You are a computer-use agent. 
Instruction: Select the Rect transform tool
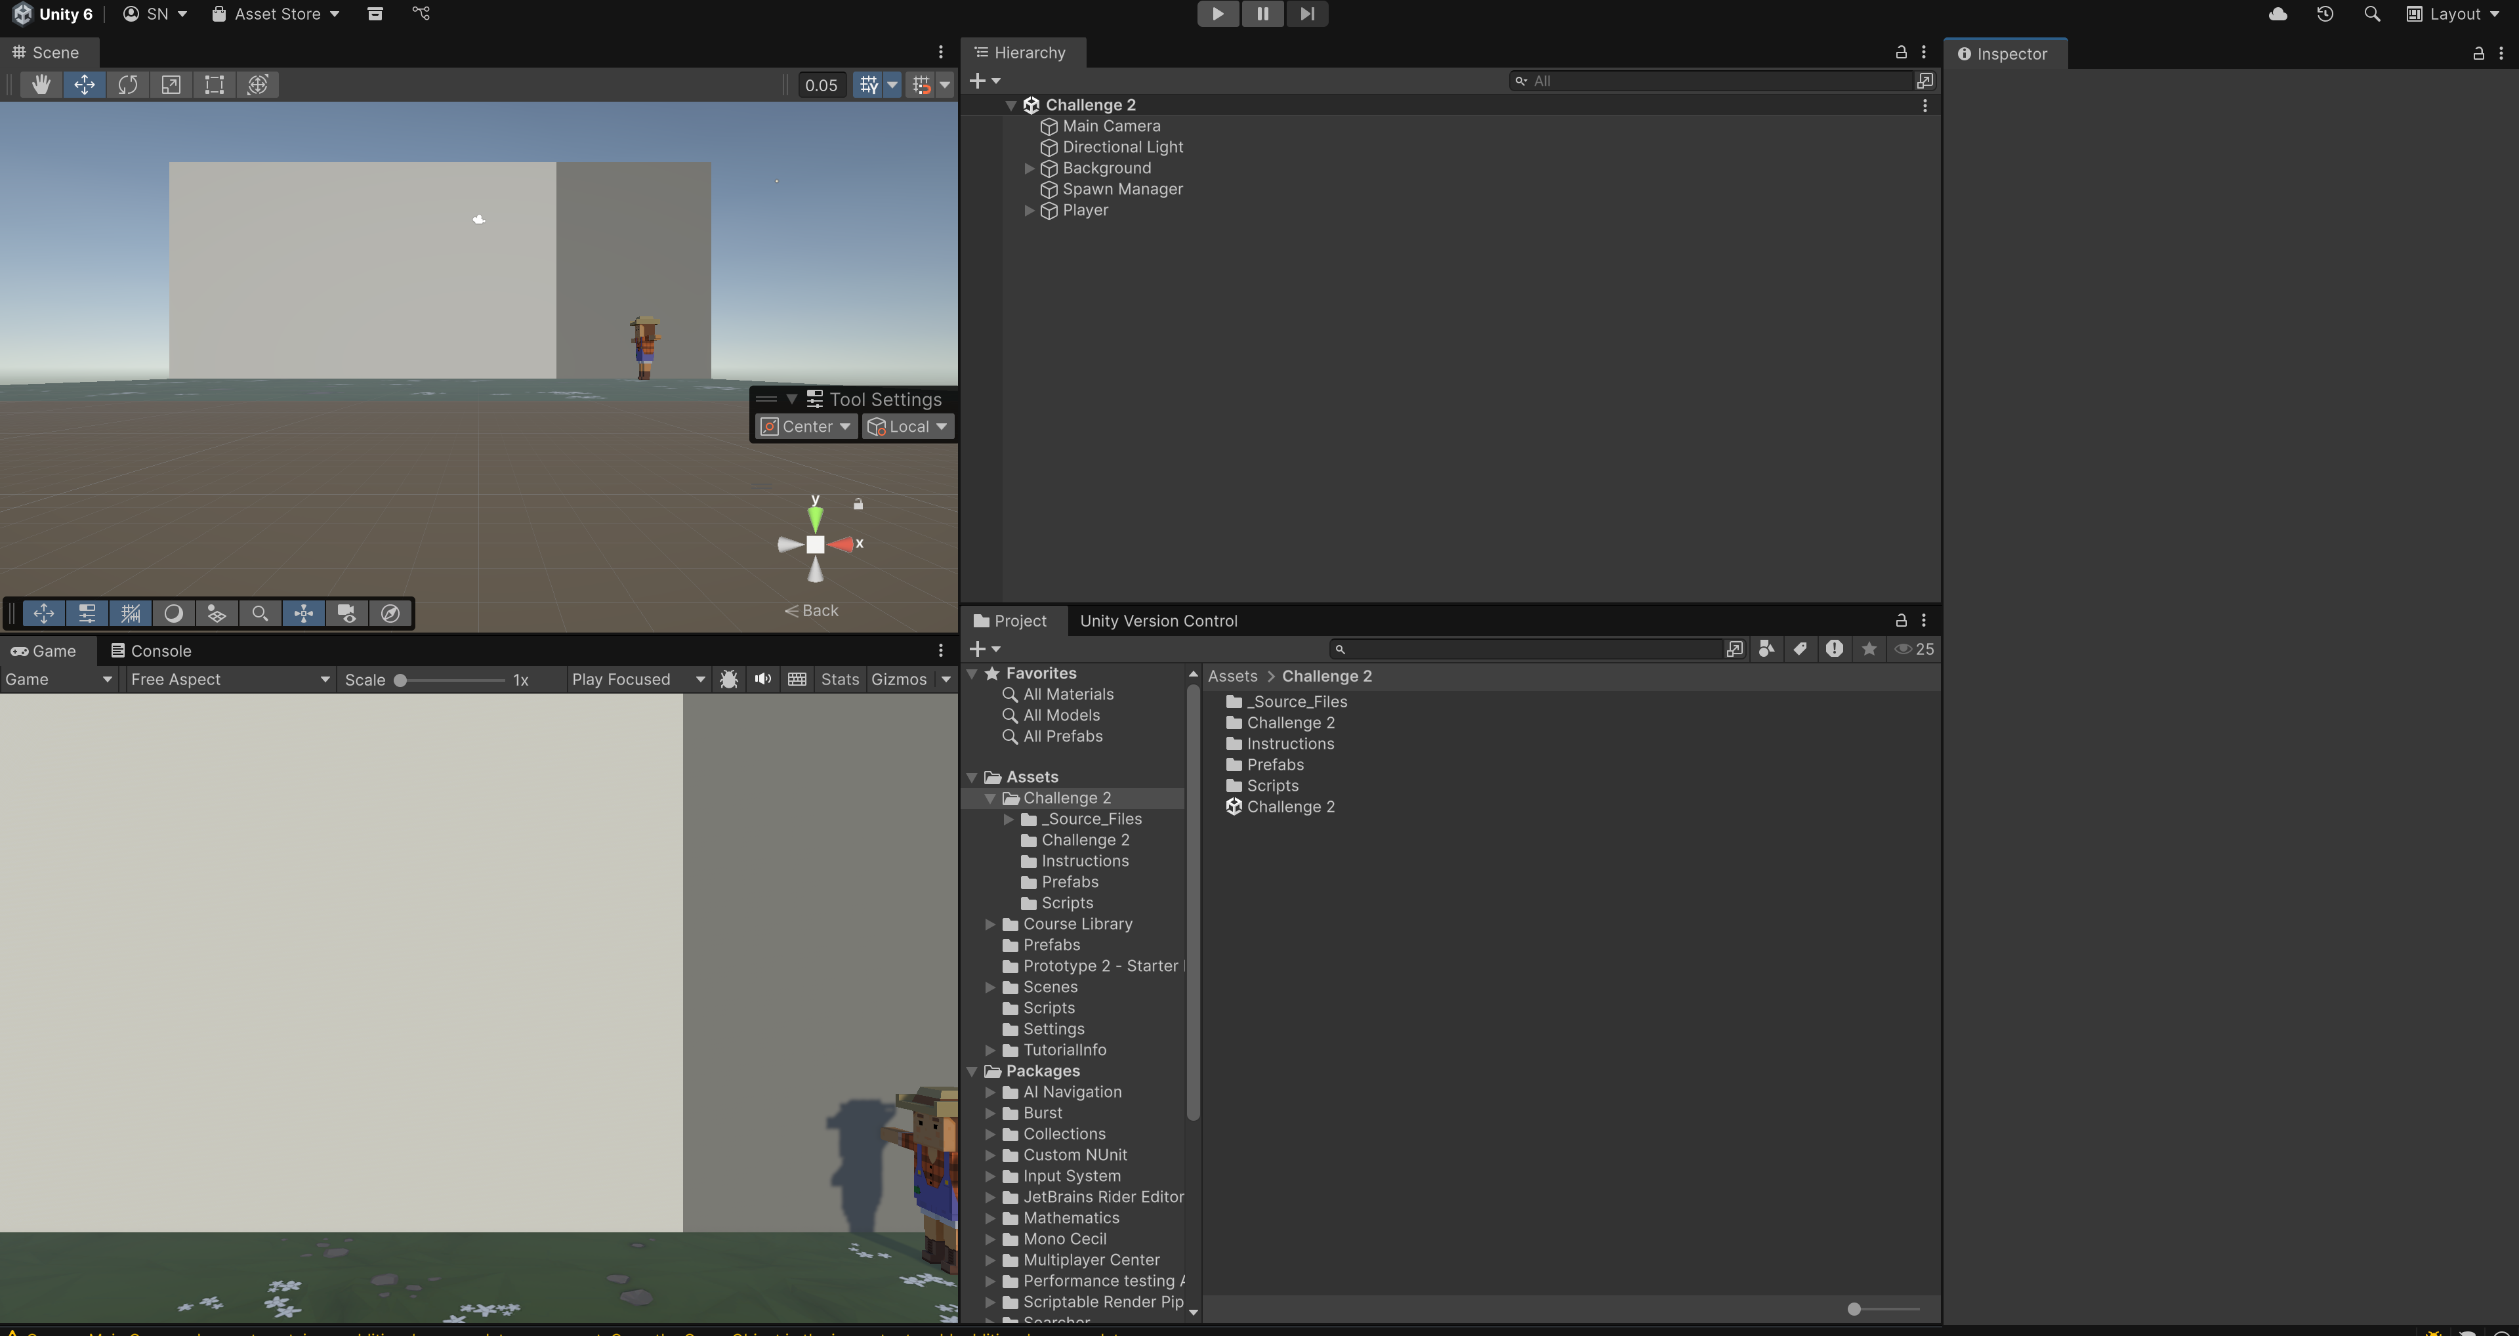214,84
